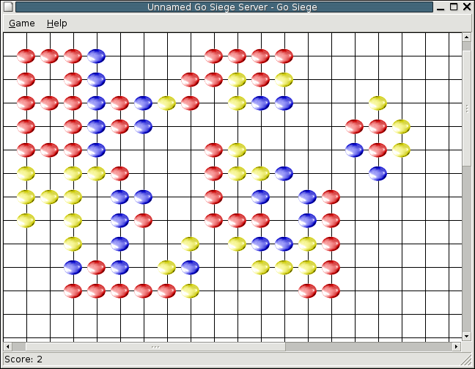Click the blue stone at the end of the top-left red row
475x369 pixels.
pos(96,56)
